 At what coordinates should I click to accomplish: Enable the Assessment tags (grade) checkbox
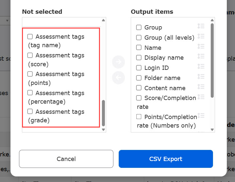coord(30,111)
